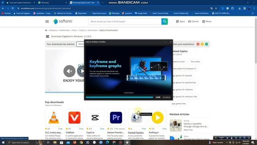Viewport: 257px width, 145px height.
Task: Open the Adobe Premiere Pro icon
Action: click(x=116, y=118)
